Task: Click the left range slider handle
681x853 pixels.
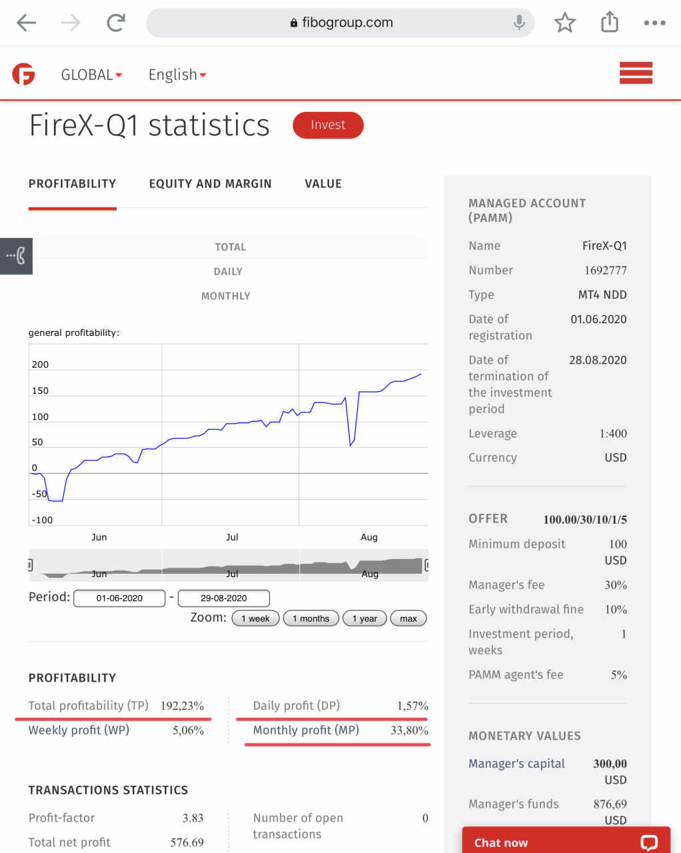Action: [30, 565]
